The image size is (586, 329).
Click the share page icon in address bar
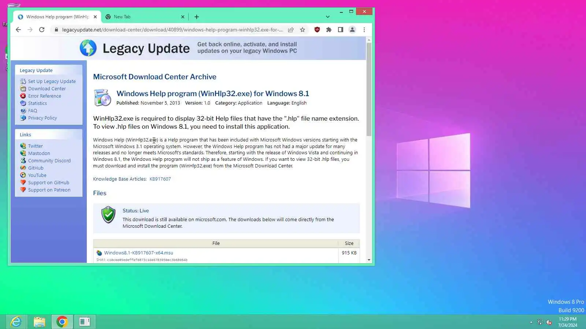tap(291, 30)
